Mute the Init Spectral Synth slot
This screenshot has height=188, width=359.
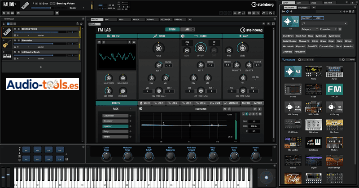(x=15, y=52)
